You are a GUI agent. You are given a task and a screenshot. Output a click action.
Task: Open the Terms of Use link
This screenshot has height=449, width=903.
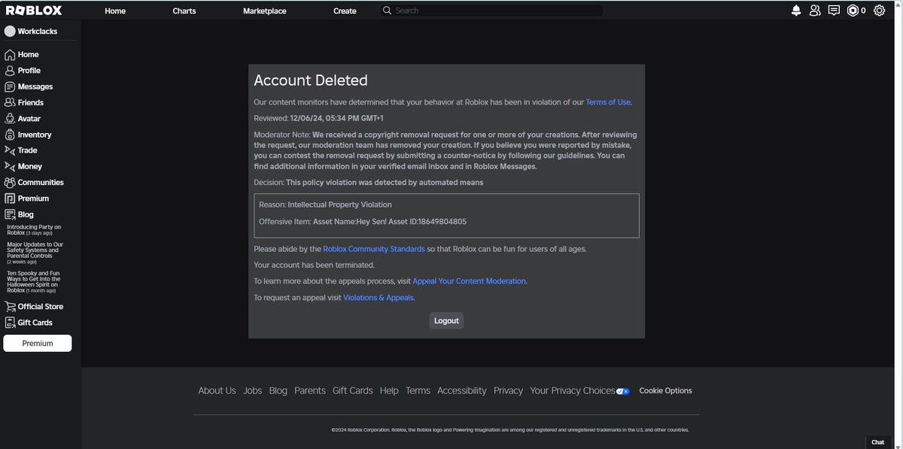click(608, 102)
